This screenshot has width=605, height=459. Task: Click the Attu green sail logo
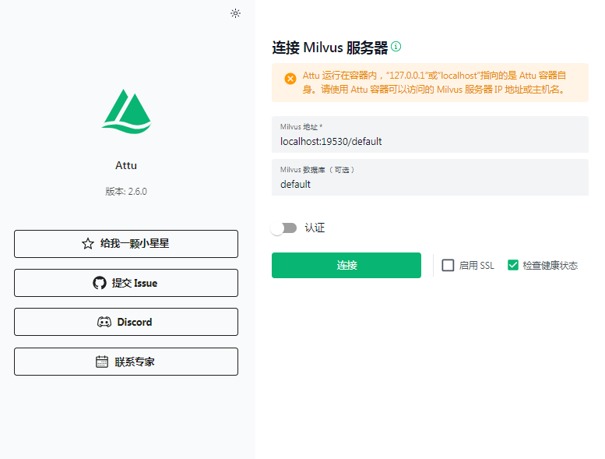click(127, 111)
